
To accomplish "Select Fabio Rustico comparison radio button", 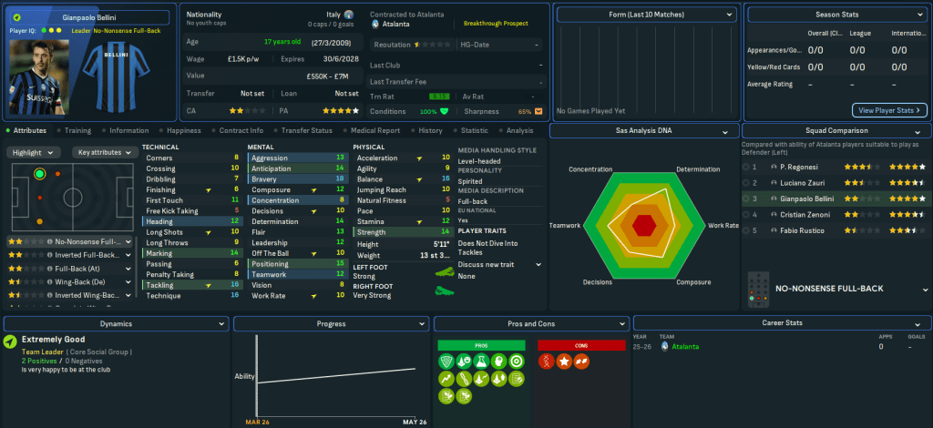I will tap(747, 230).
